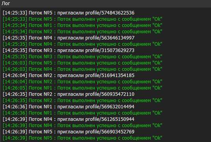Click log entry with profile/566903452769

[68, 132]
